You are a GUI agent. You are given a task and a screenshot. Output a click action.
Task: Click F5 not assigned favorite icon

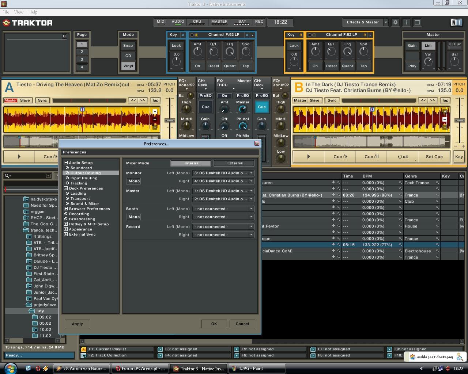pos(237,349)
